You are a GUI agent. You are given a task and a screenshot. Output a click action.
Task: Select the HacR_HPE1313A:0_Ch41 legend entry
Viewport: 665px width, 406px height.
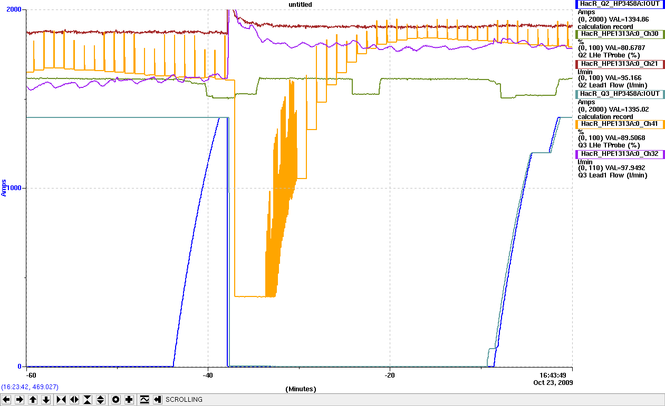[620, 124]
